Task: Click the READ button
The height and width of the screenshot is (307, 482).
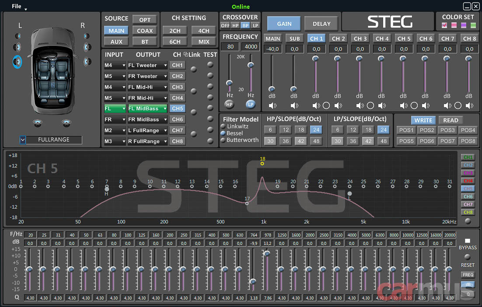Action: 451,120
